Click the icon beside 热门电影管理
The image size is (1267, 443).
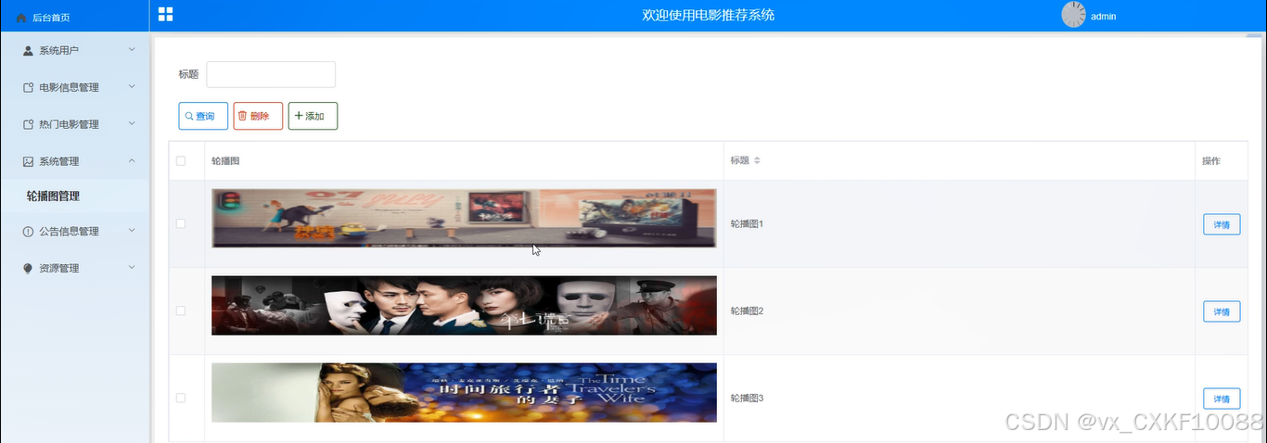click(x=28, y=124)
